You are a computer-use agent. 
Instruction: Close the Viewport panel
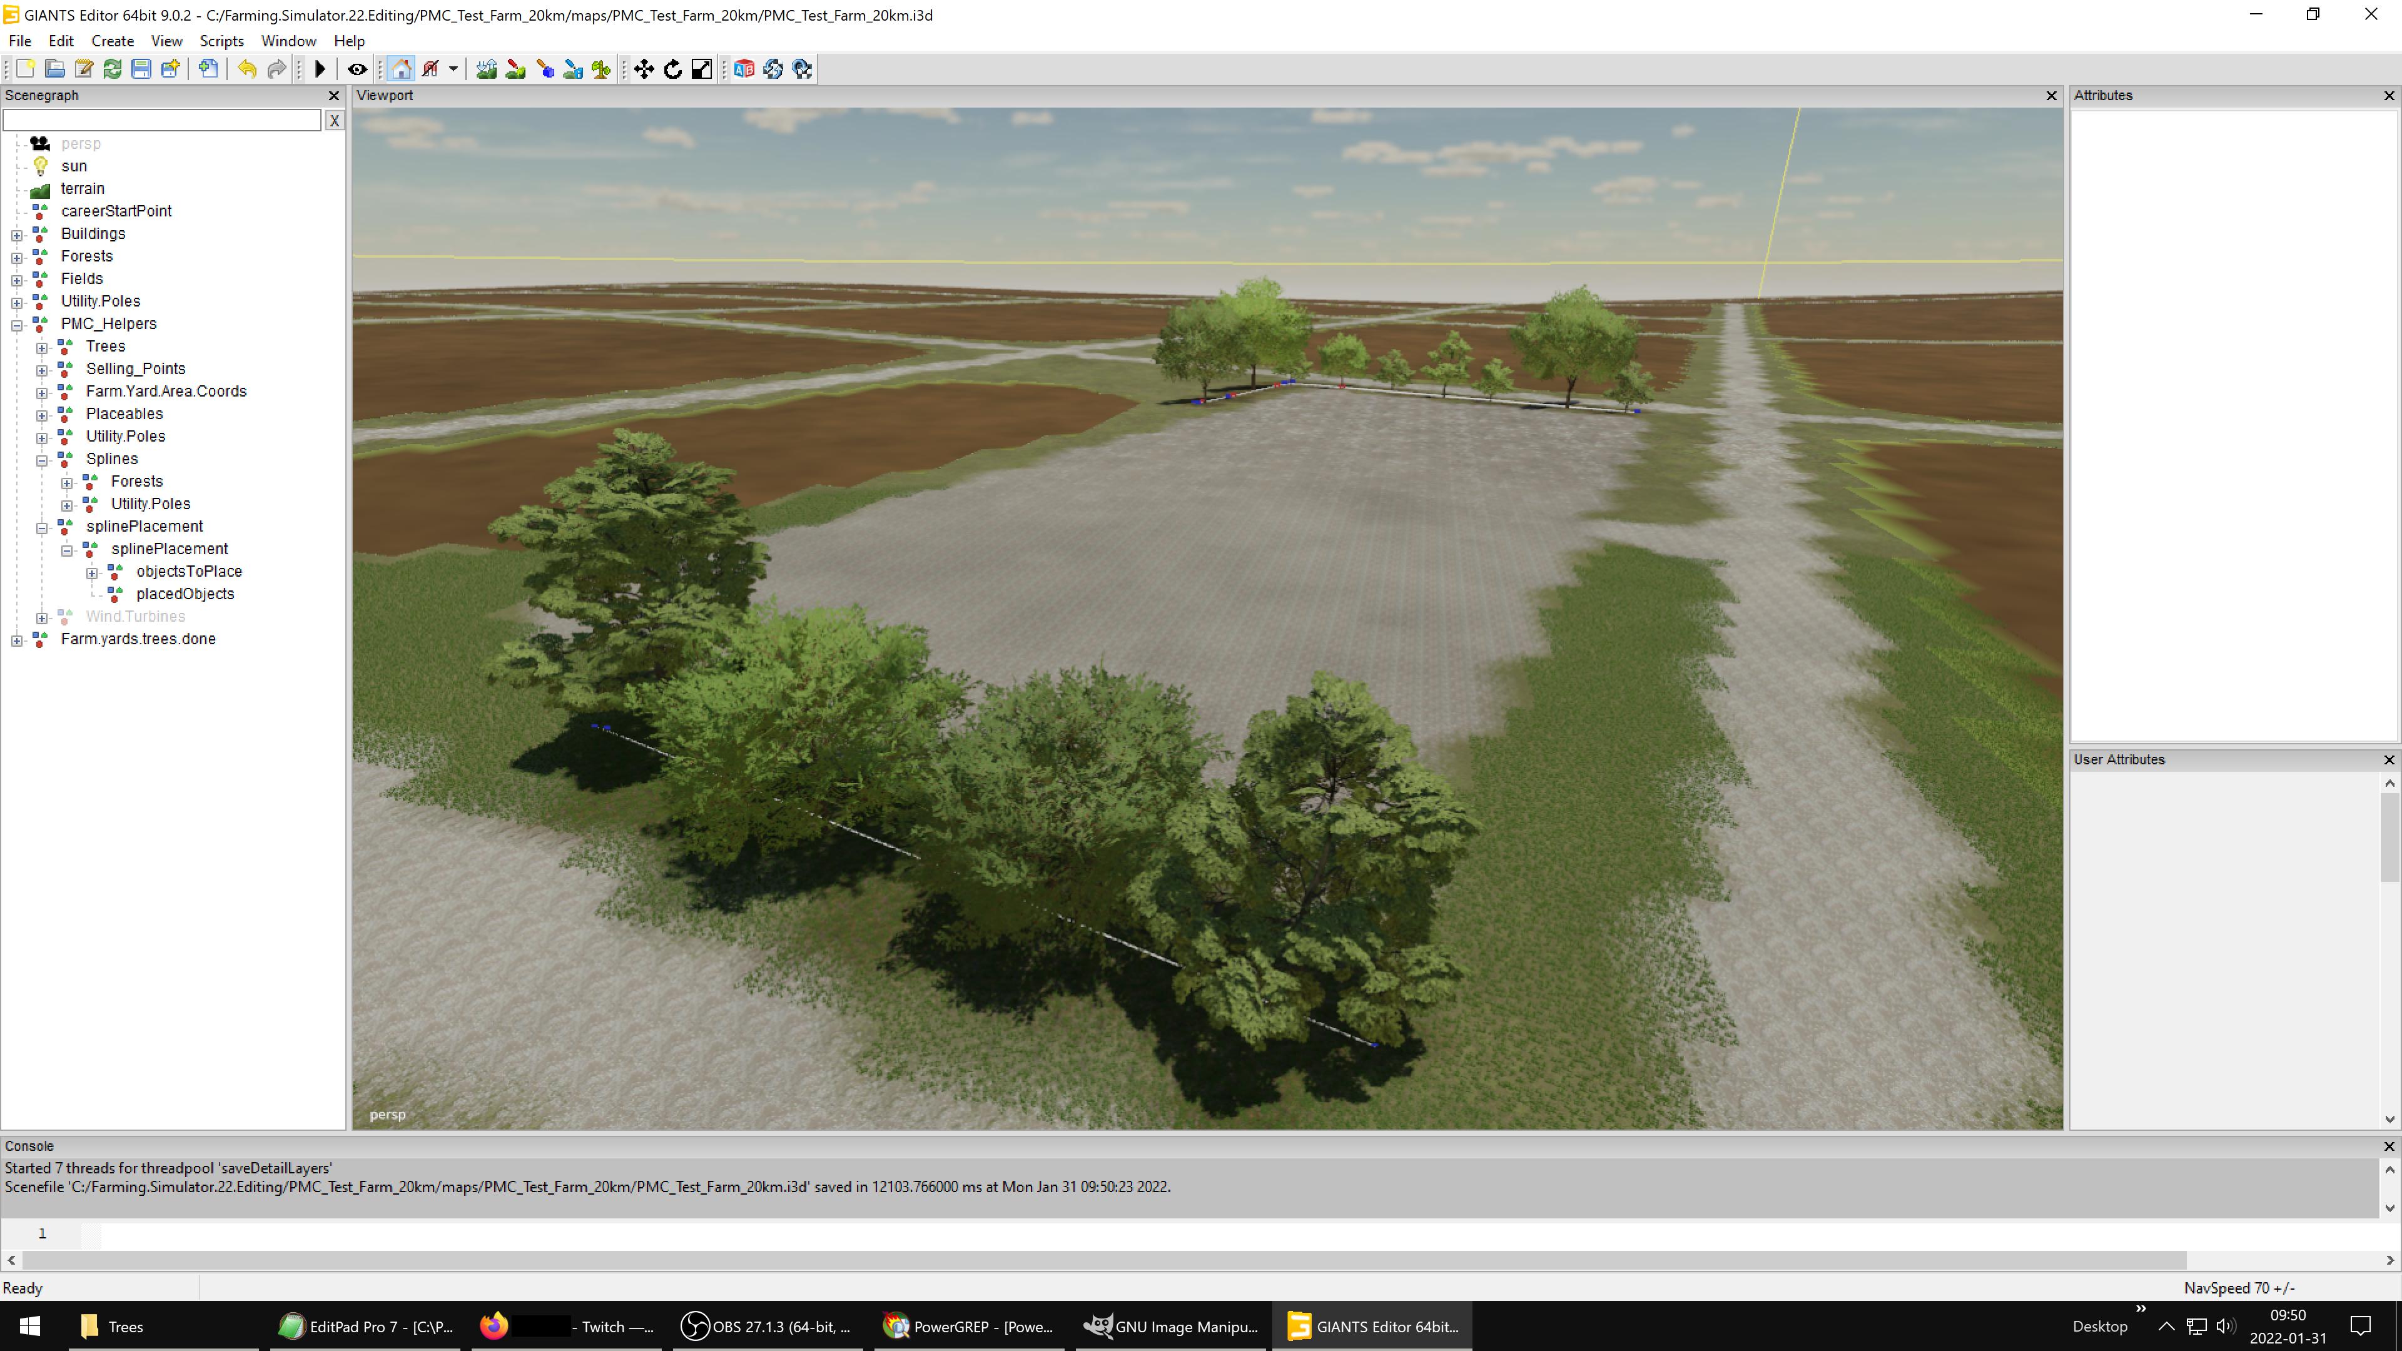pos(2050,96)
